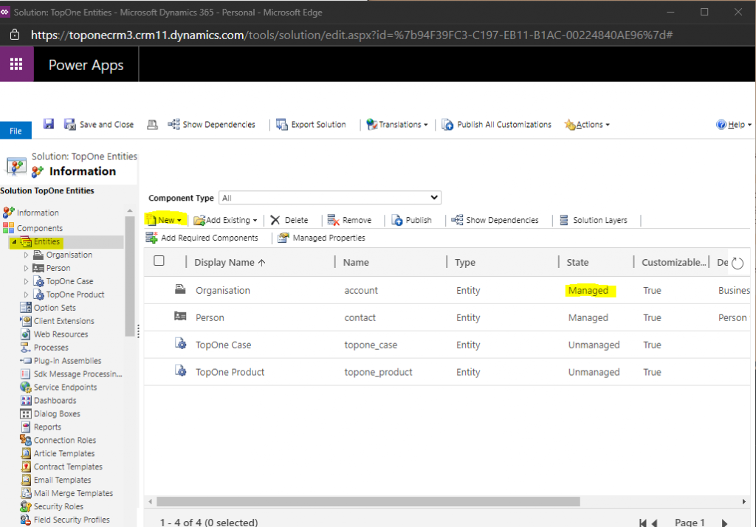Expand the TopOne Case tree node
This screenshot has height=527, width=756.
pyautogui.click(x=27, y=281)
